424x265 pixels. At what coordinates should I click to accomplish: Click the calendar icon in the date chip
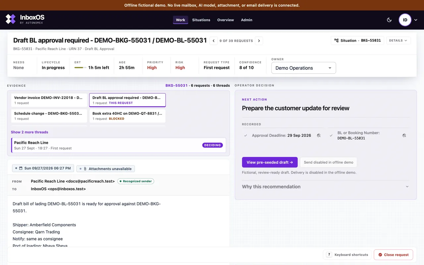point(21,168)
